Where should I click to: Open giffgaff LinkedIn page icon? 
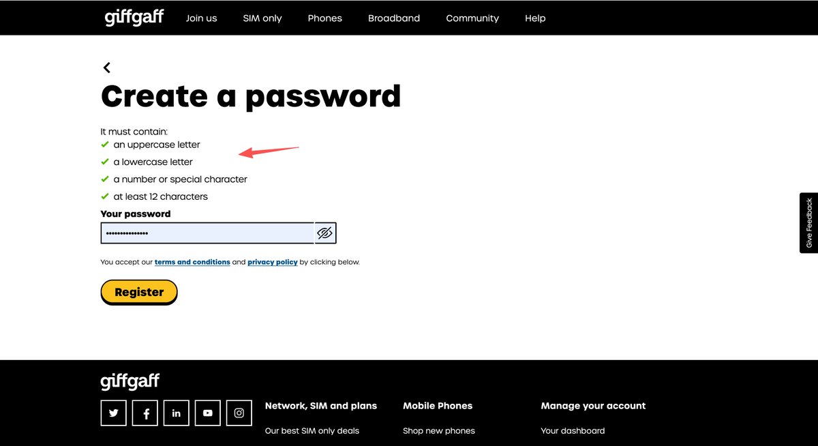177,413
